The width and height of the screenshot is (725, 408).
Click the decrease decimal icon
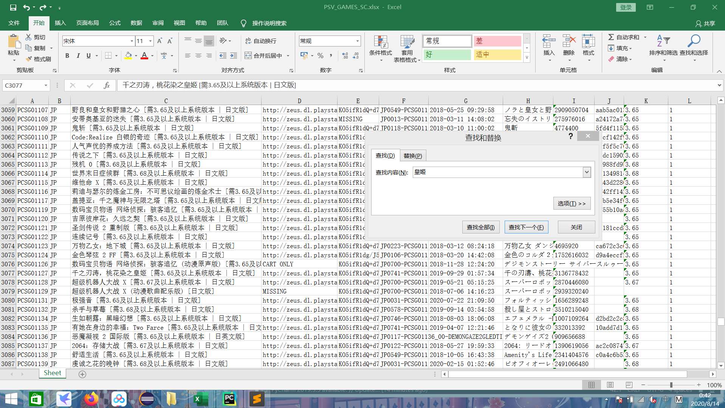pyautogui.click(x=356, y=56)
